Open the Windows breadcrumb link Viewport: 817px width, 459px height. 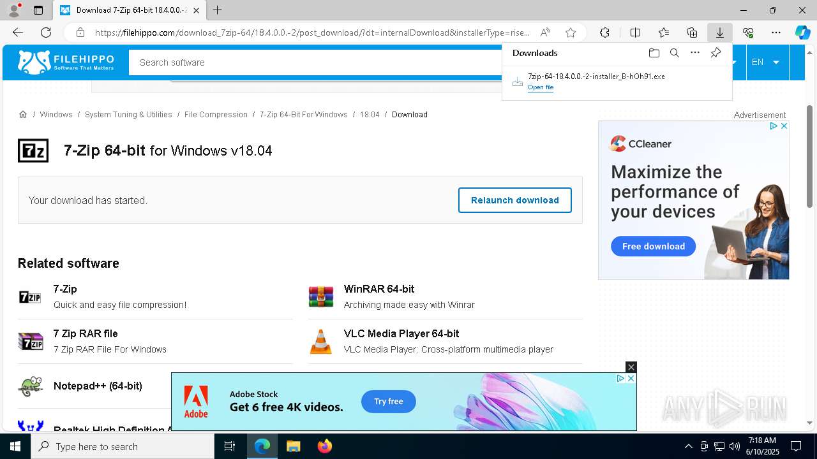[x=56, y=115]
